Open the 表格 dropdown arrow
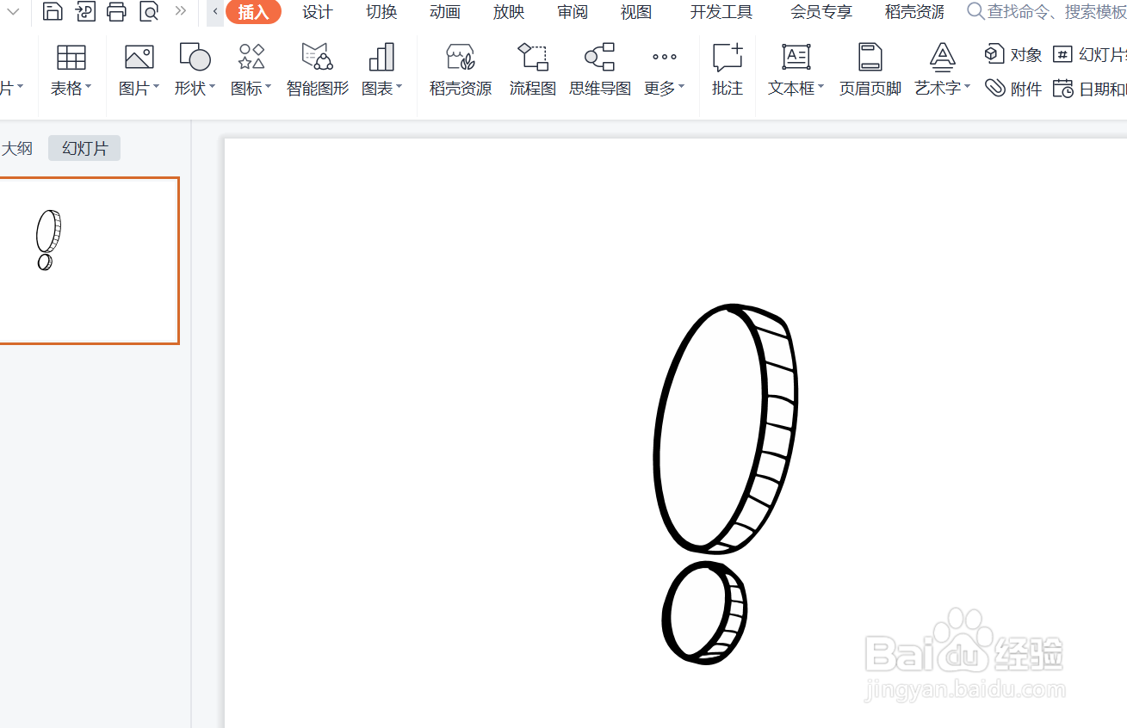This screenshot has height=728, width=1127. (89, 87)
